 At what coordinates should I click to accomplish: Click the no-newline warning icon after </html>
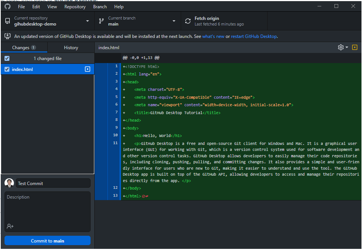coord(144,196)
